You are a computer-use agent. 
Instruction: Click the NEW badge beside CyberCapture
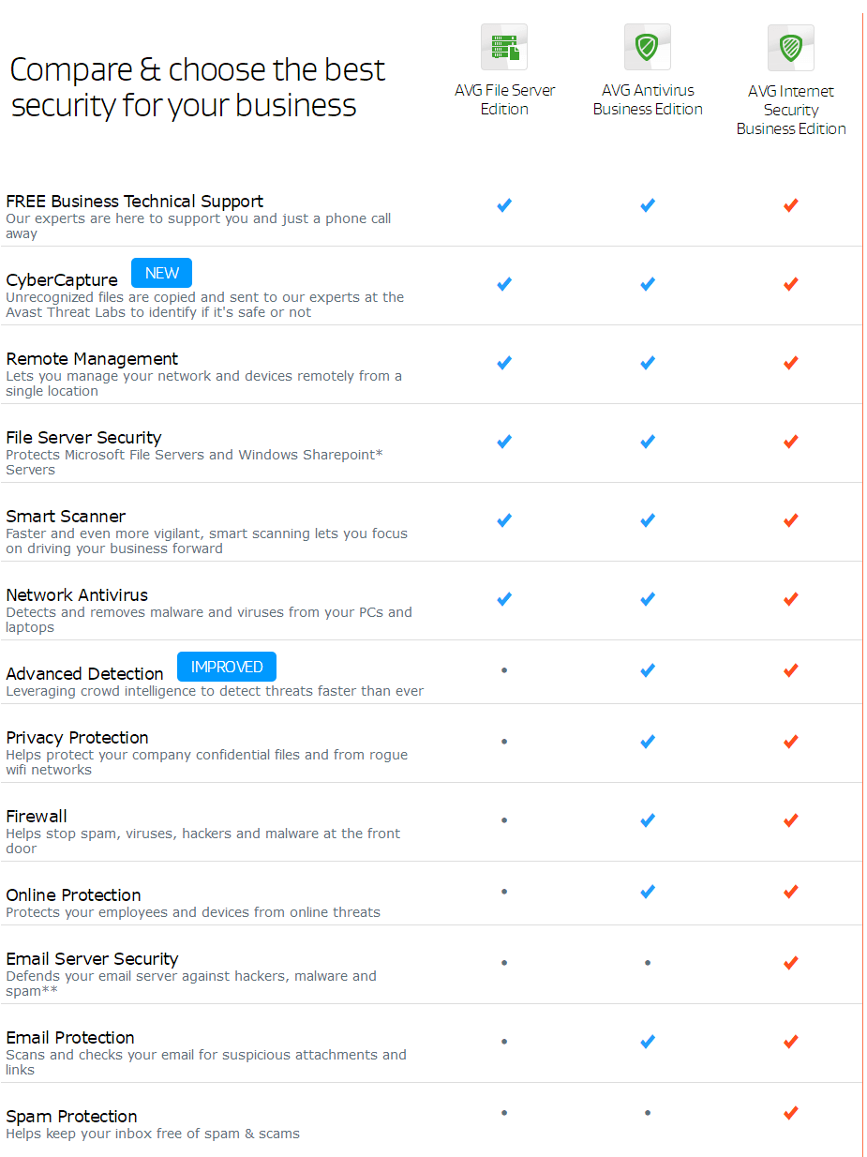coord(161,273)
